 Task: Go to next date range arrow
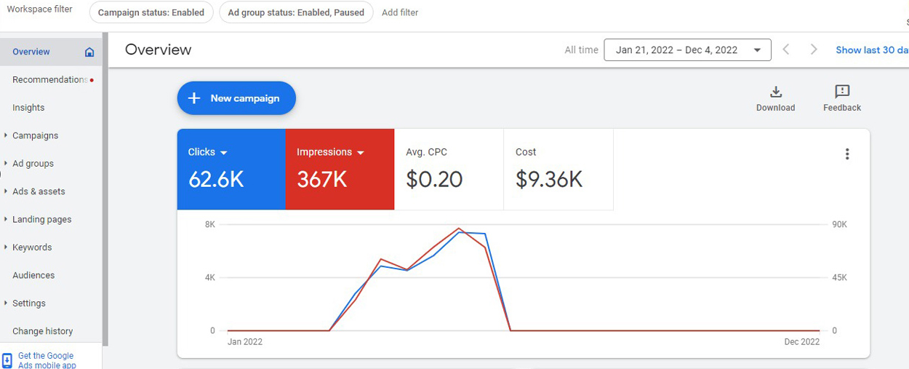click(x=814, y=49)
